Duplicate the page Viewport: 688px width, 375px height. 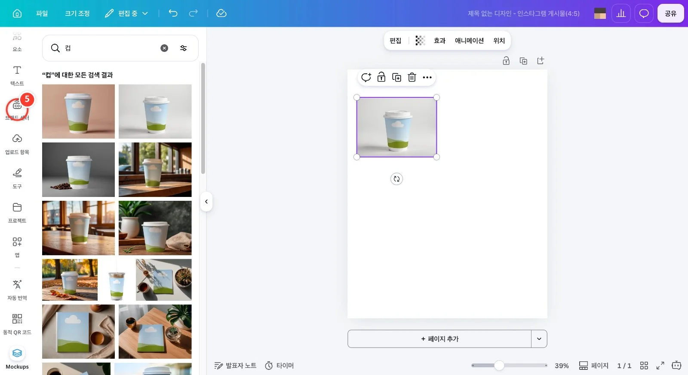click(x=523, y=61)
